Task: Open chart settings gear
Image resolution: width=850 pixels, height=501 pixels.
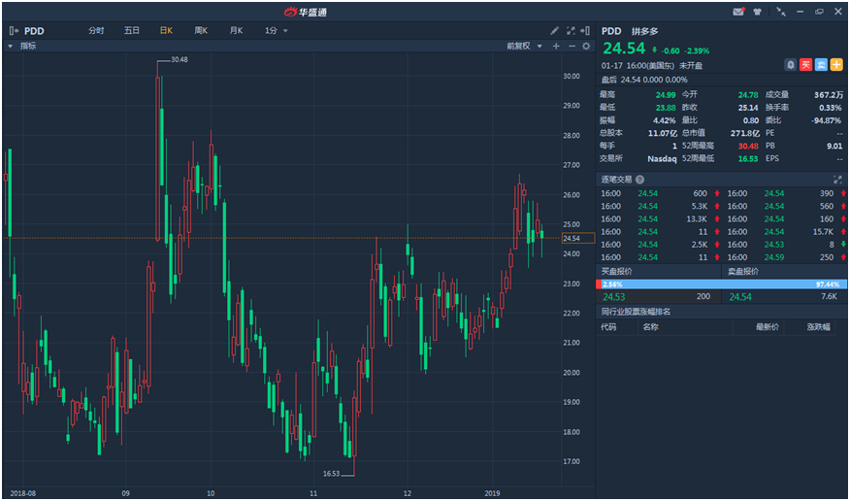Action: pos(586,46)
